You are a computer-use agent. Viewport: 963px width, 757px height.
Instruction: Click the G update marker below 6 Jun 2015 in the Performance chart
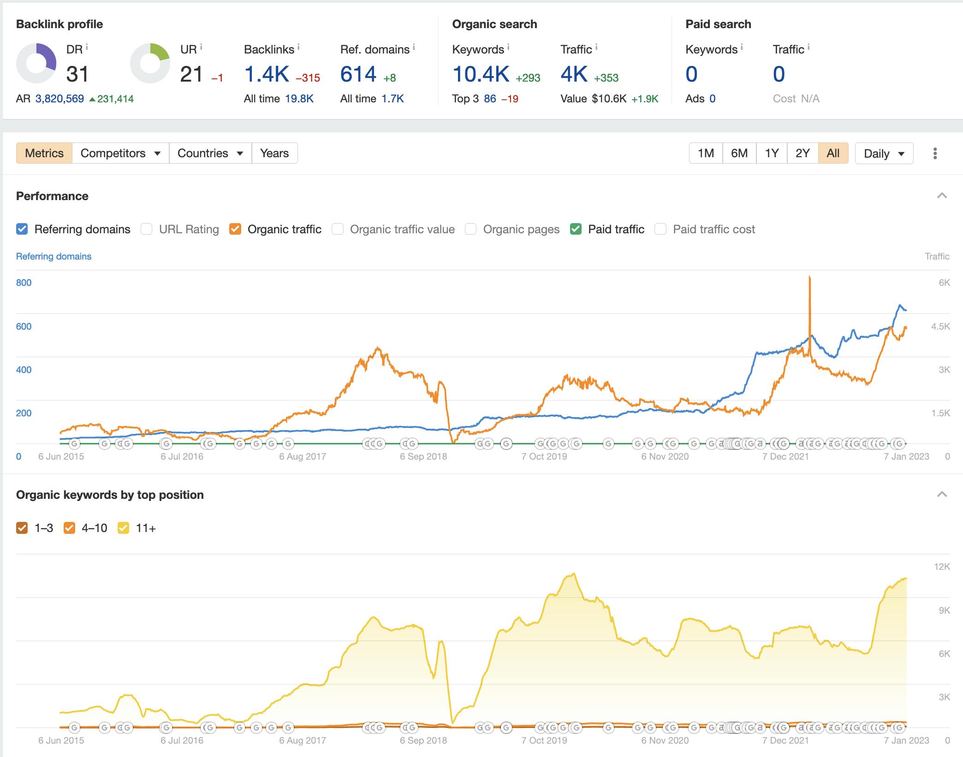click(x=74, y=444)
